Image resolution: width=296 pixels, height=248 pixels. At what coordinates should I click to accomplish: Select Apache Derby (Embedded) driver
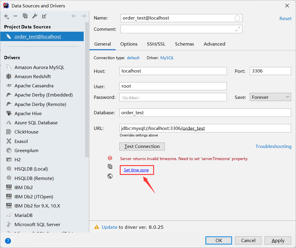[43, 95]
